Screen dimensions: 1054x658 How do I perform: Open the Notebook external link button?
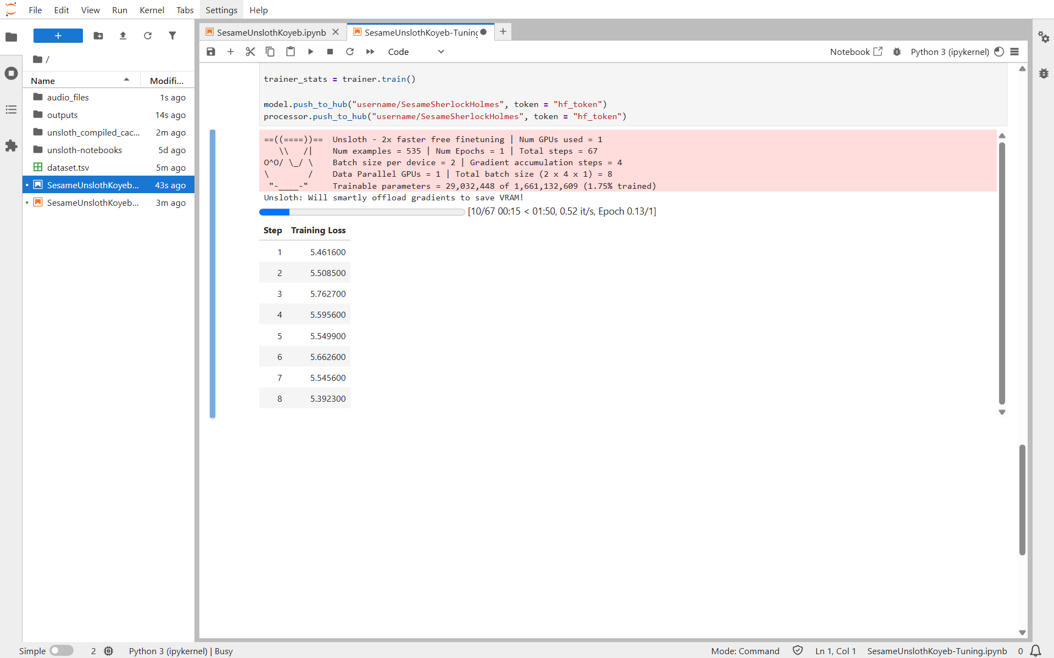point(856,52)
